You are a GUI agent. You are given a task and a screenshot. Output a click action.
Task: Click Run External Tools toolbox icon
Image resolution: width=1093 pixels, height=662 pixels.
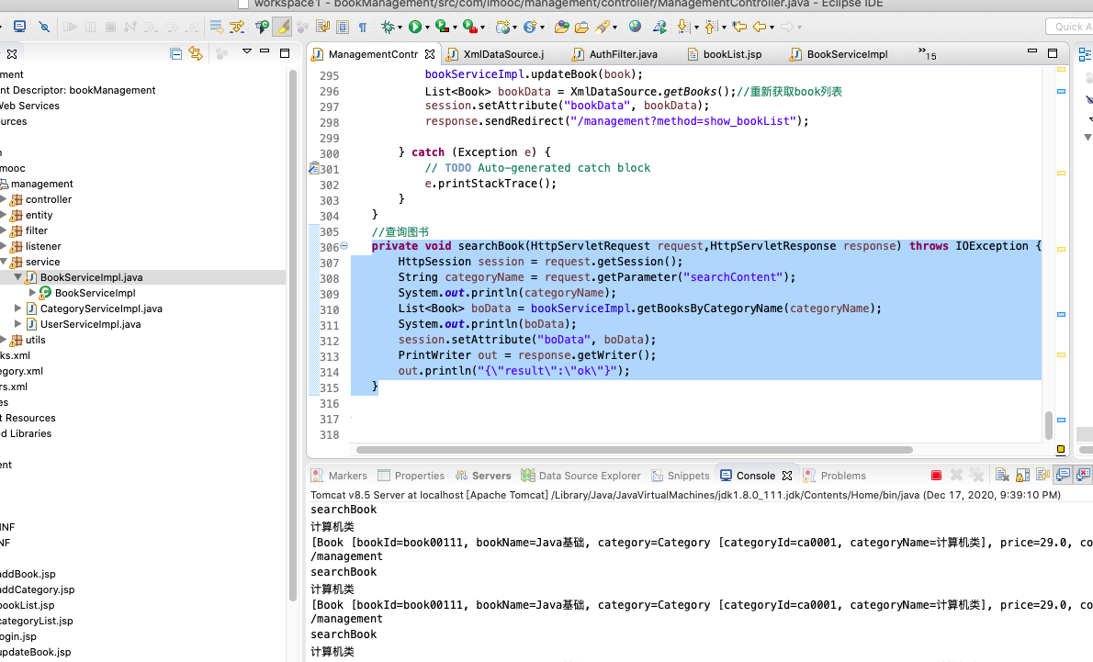470,27
